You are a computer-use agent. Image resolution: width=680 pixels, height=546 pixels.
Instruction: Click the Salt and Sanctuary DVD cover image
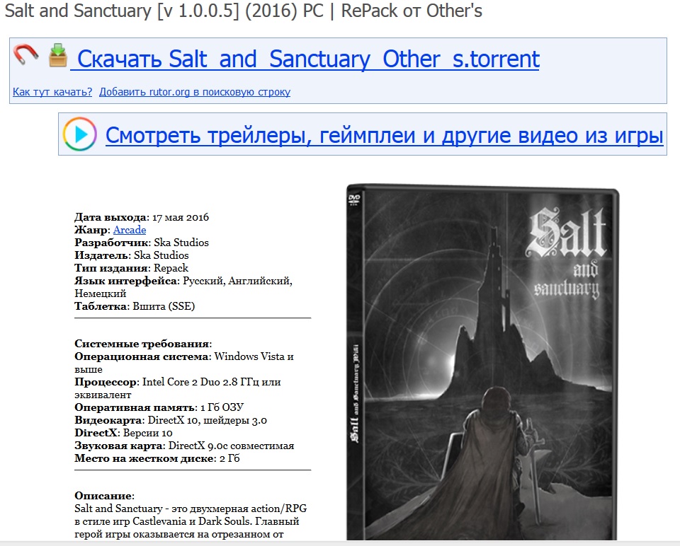click(482, 362)
